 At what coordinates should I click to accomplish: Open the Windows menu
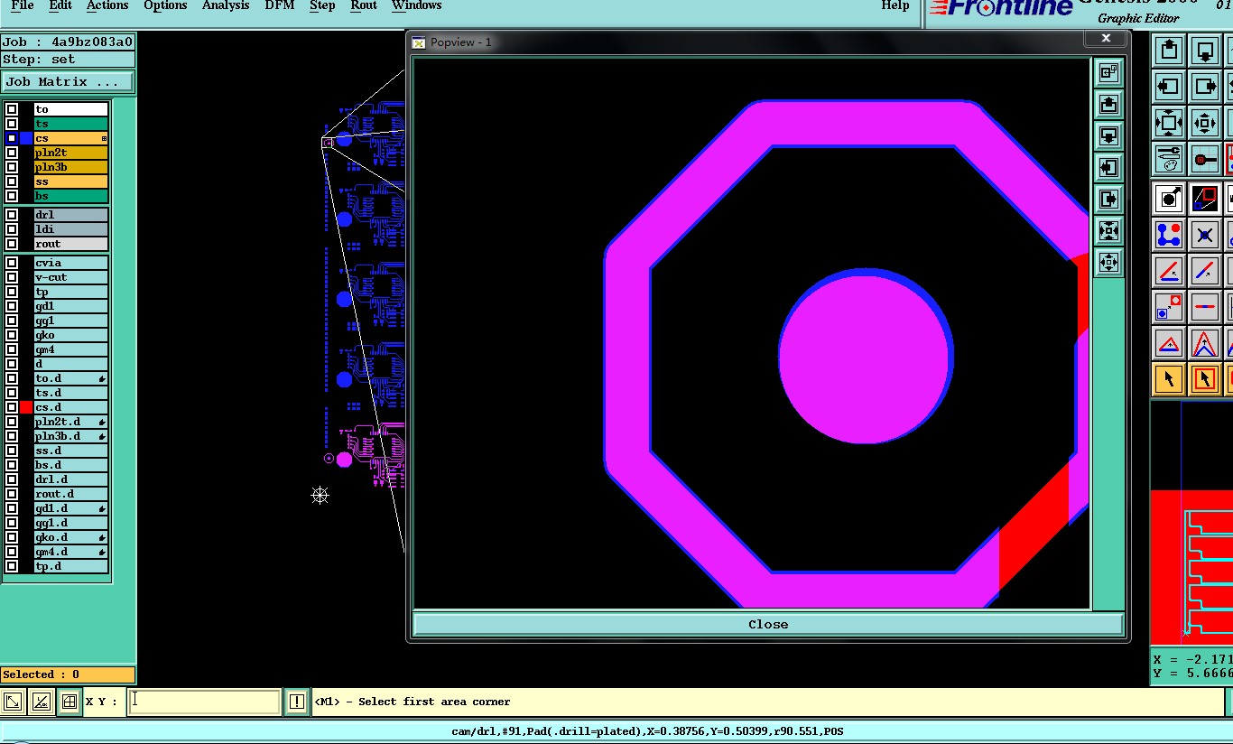(x=417, y=5)
